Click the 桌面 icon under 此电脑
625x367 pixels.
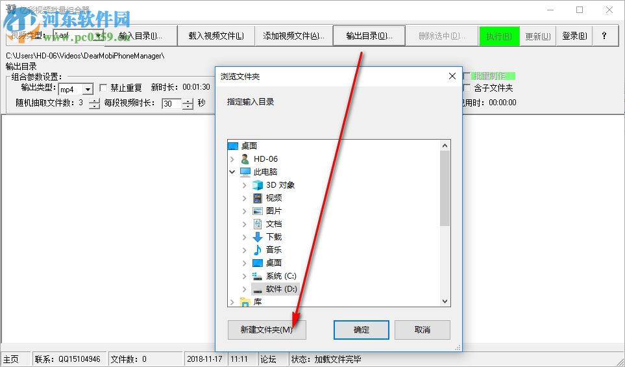coord(258,263)
